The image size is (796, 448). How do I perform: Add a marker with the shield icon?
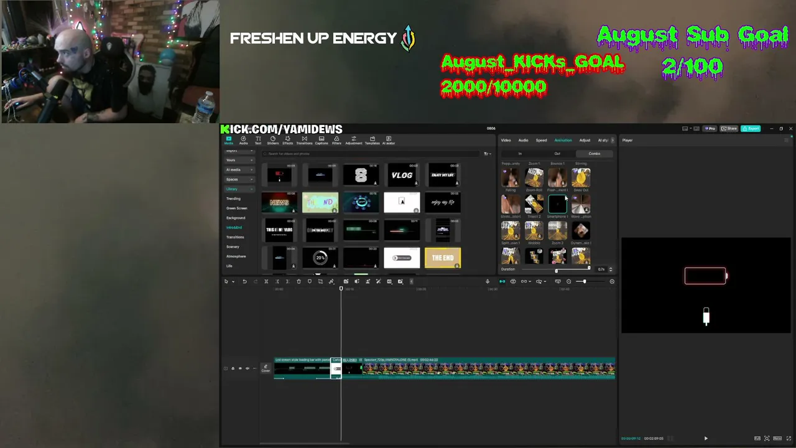(310, 282)
